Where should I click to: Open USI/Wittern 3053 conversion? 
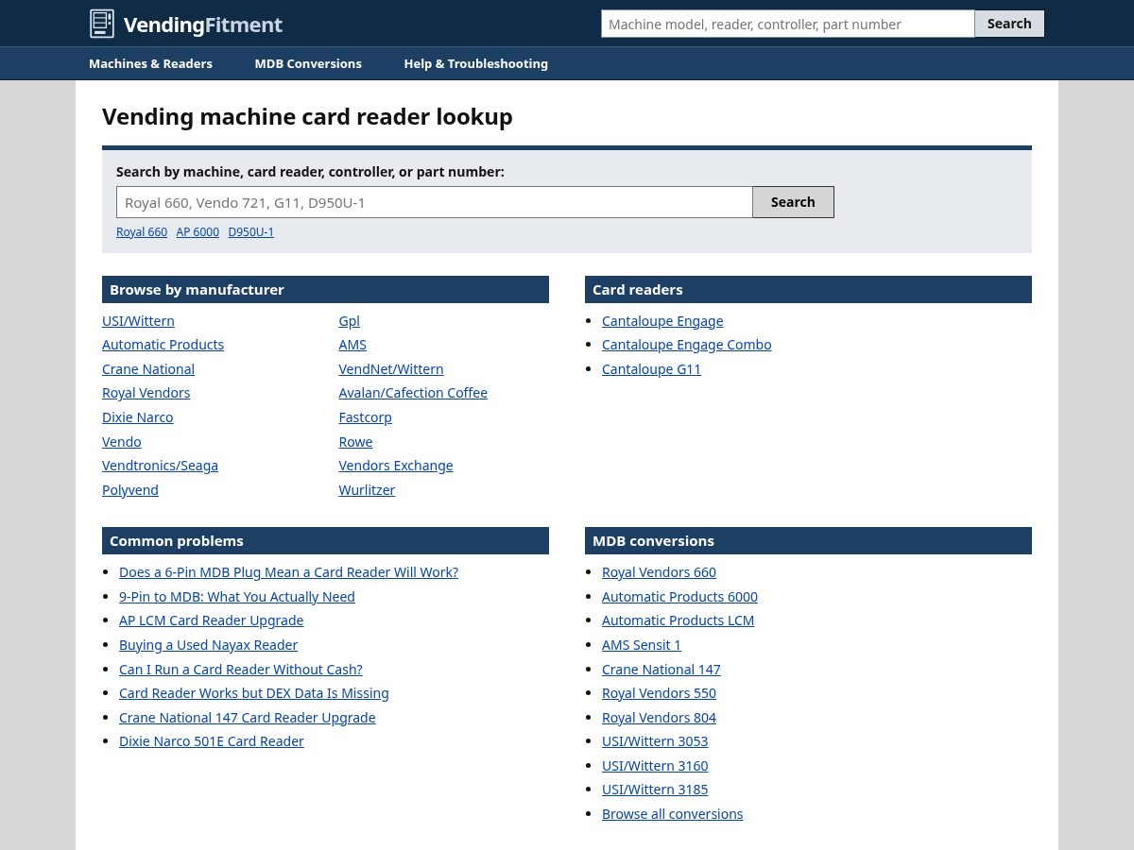point(655,741)
